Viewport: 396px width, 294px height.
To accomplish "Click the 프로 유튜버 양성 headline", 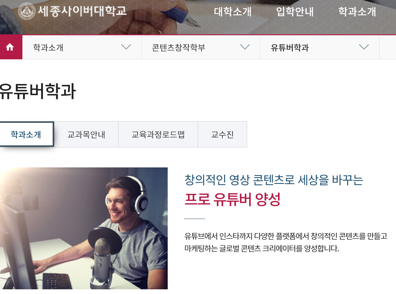I will coord(232,199).
